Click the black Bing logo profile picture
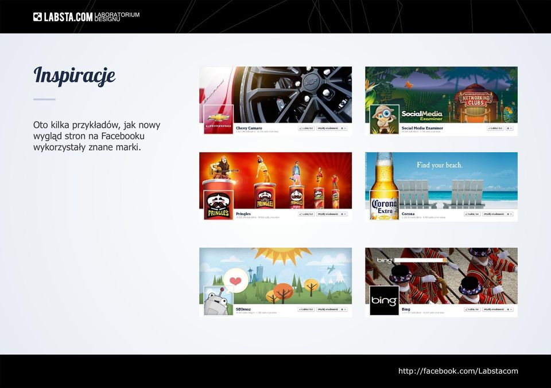The width and height of the screenshot is (551, 388). 384,300
